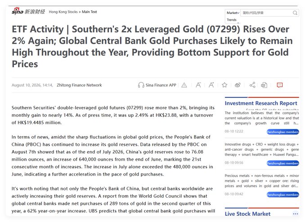306x222 pixels.
Task: Click the share icon
Action: [252, 85]
